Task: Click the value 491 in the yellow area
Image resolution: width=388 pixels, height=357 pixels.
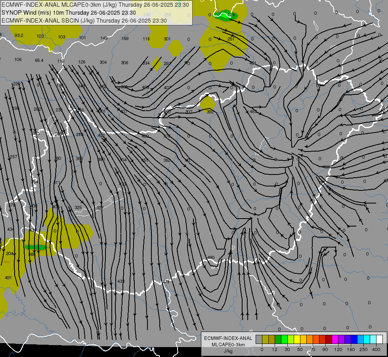Action: [8, 278]
